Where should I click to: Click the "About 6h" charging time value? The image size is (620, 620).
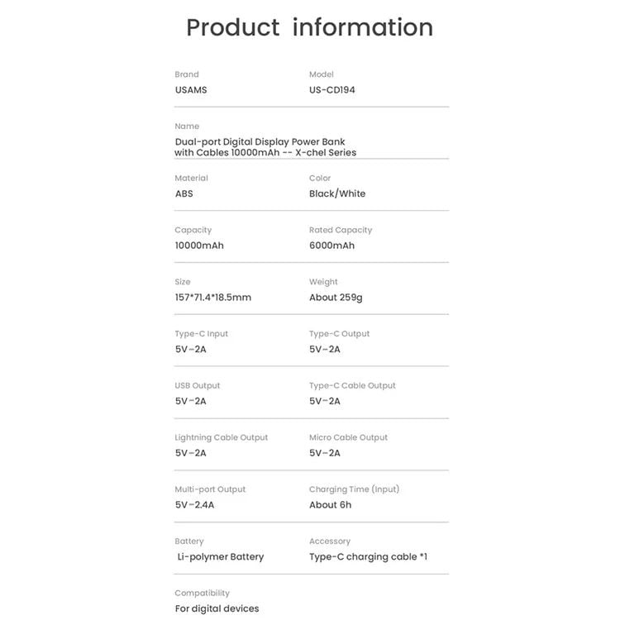pos(330,505)
